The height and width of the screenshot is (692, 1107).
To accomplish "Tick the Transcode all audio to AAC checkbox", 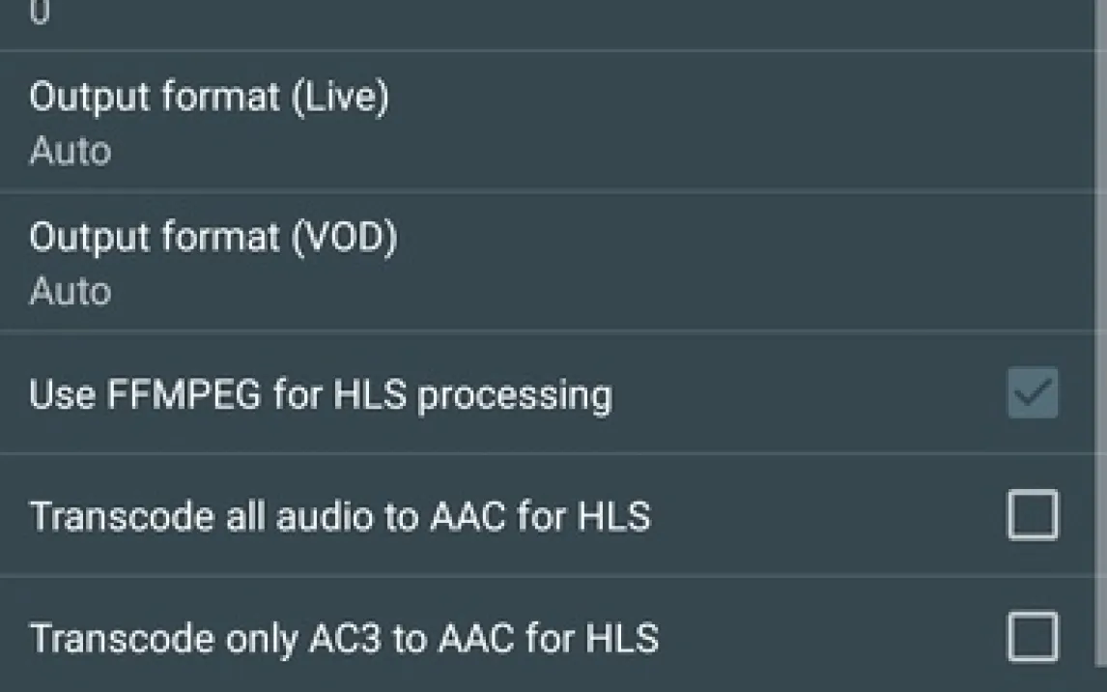I will tap(1033, 515).
